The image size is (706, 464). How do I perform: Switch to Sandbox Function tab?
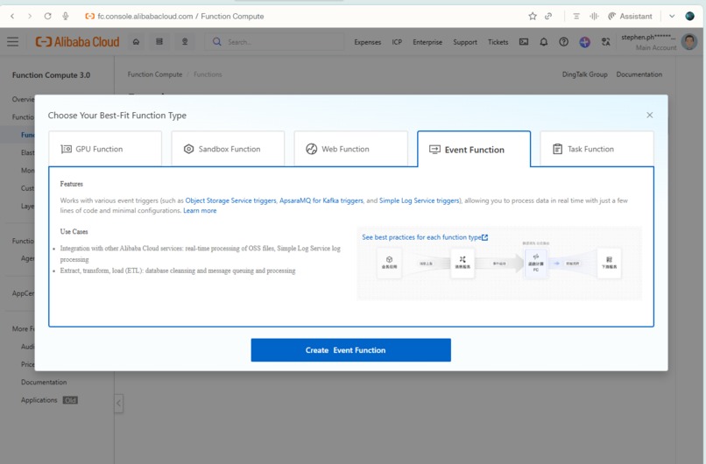[x=228, y=149]
